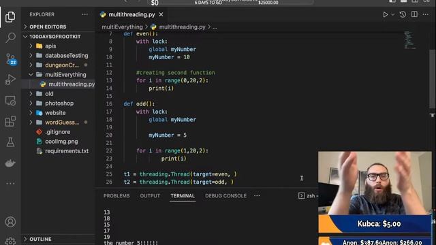The image size is (436, 245).
Task: Select the Terminal panel tab
Action: tap(183, 195)
